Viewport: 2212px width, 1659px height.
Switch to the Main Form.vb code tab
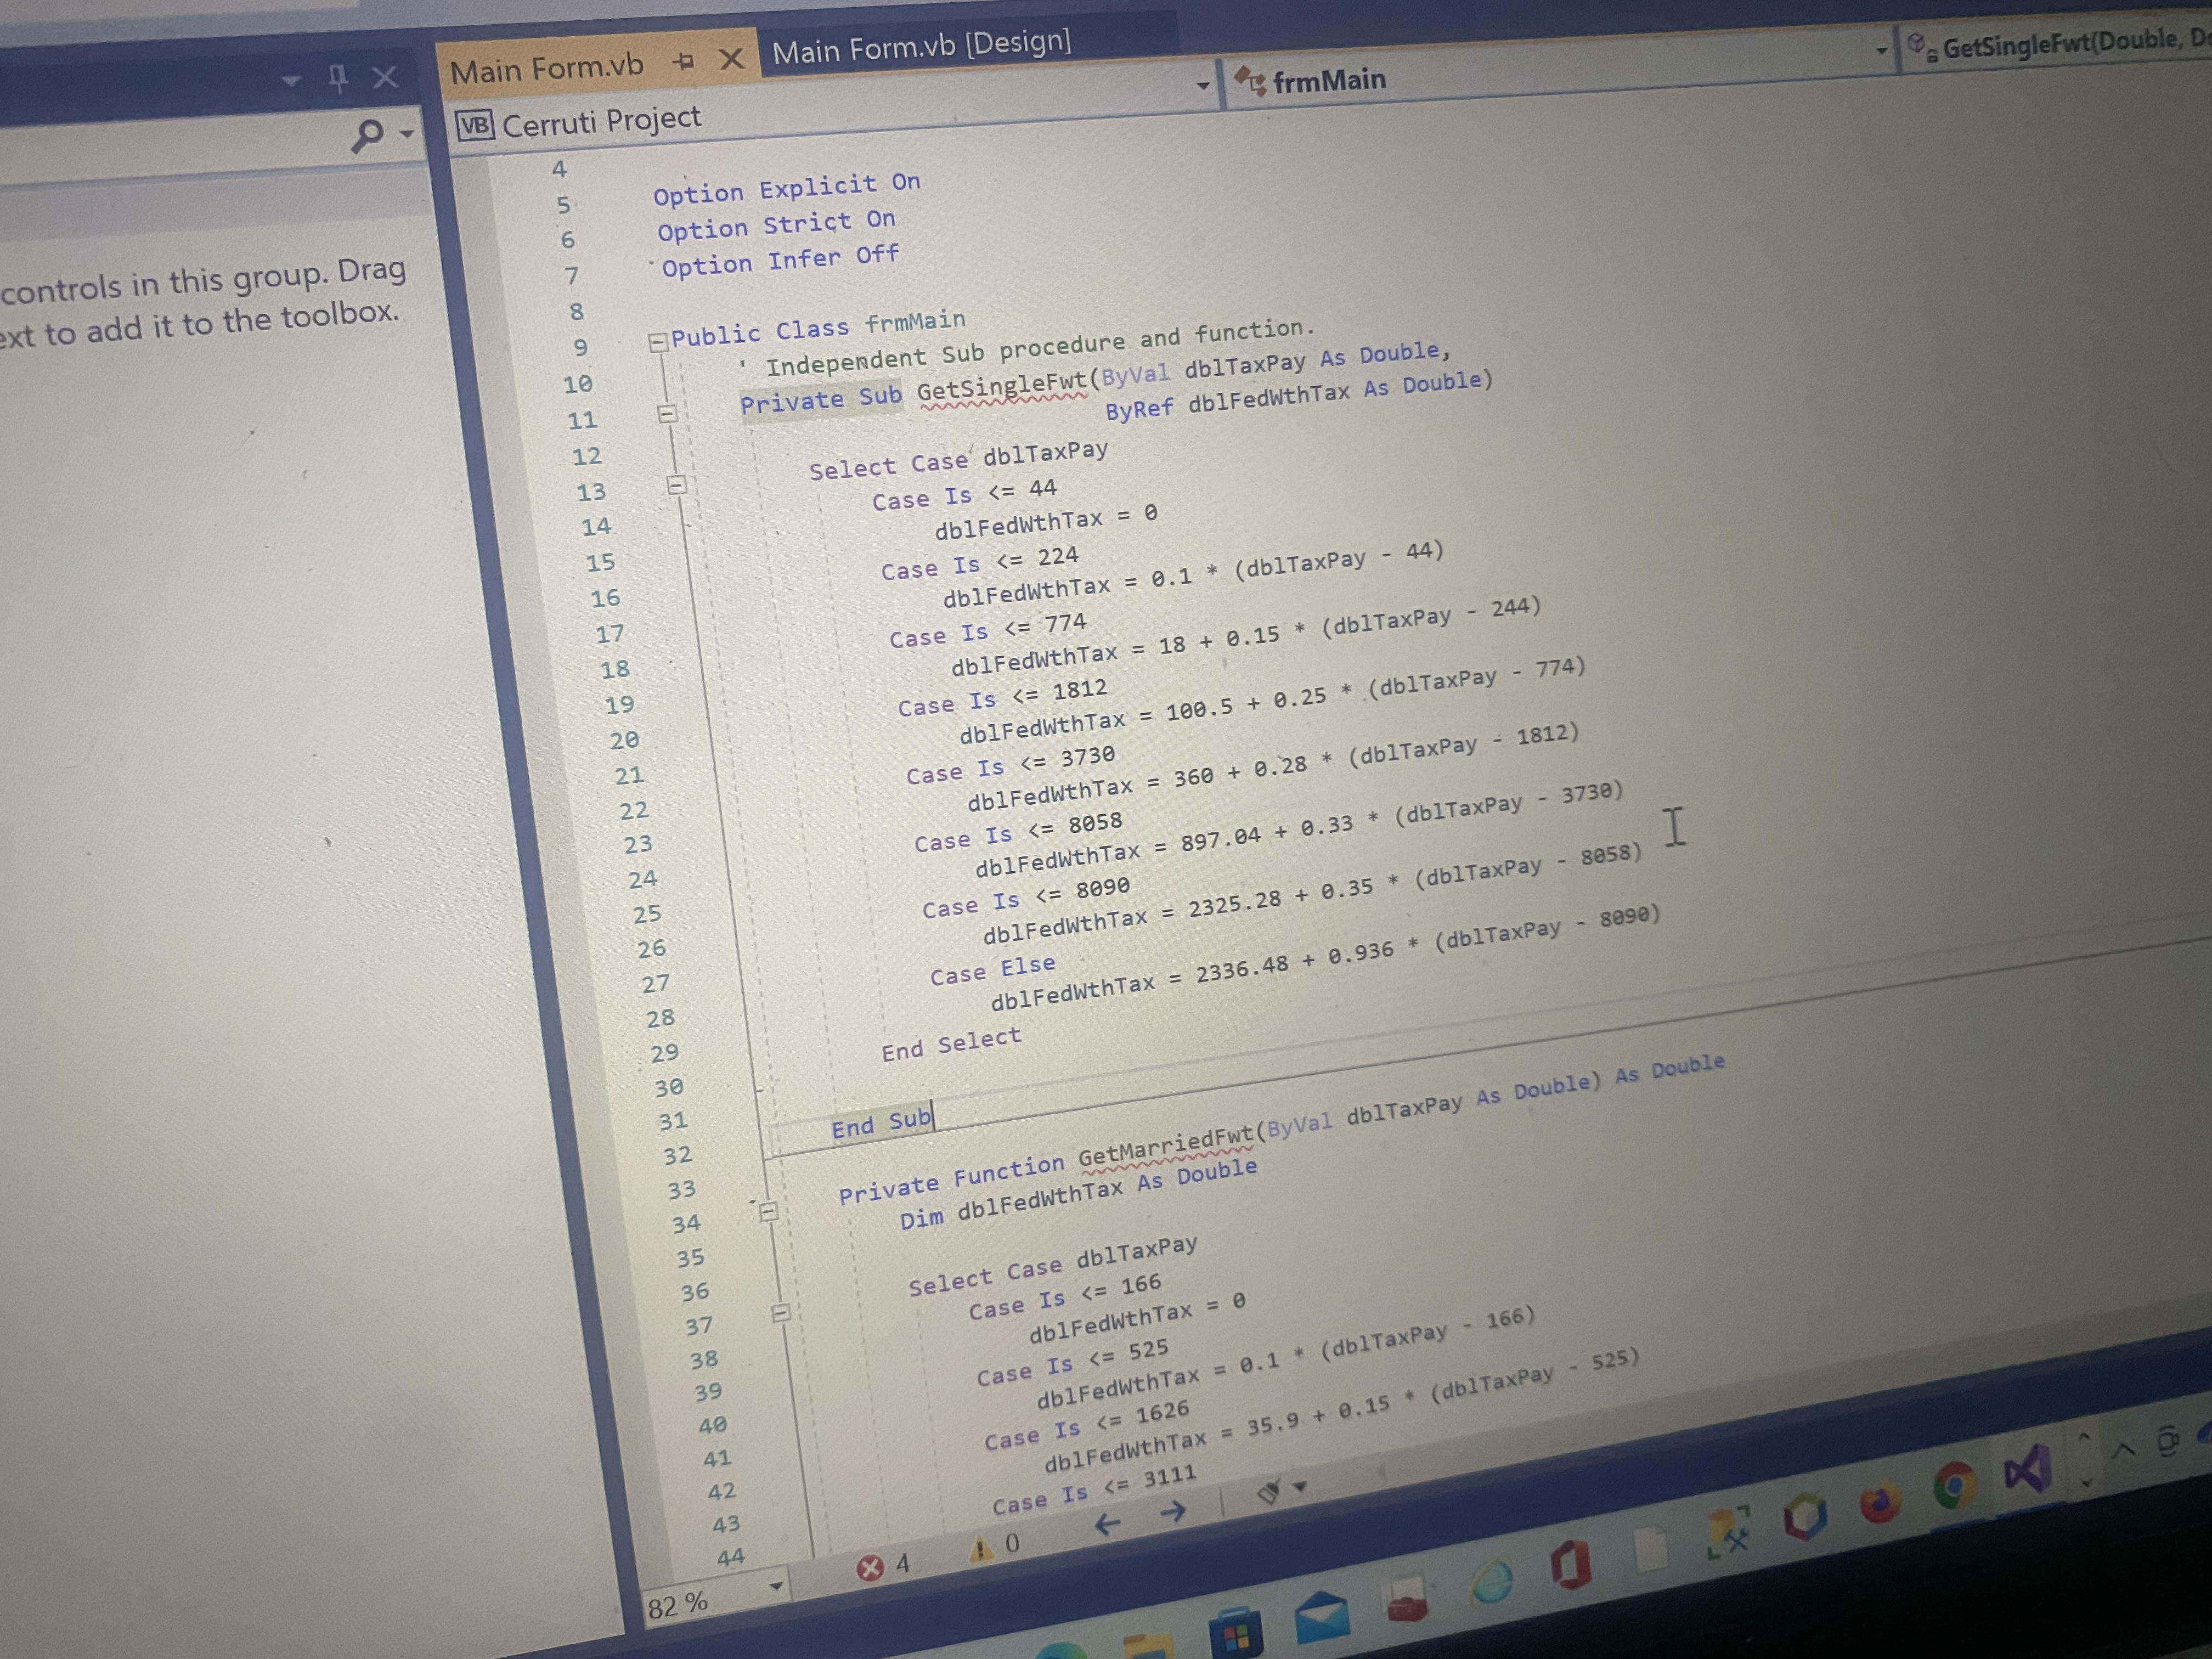[x=547, y=69]
